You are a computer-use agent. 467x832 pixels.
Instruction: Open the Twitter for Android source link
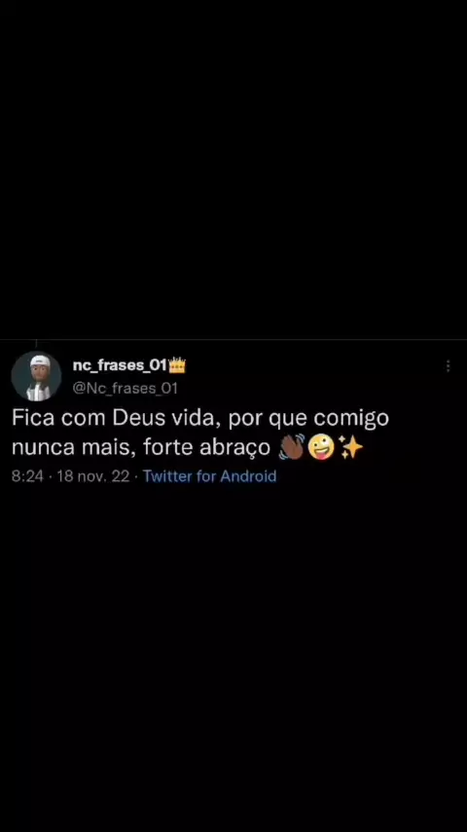pos(209,476)
